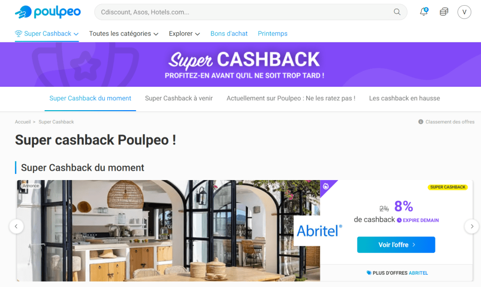Viewport: 481px width, 287px height.
Task: Click the Voir l'offre button
Action: pos(396,245)
